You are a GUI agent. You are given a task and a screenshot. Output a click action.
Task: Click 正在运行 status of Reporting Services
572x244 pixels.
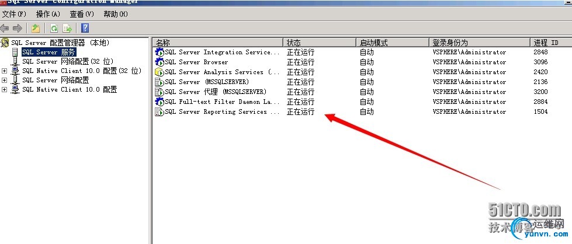coord(300,111)
